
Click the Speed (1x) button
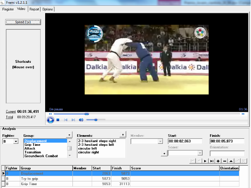[x=23, y=22]
